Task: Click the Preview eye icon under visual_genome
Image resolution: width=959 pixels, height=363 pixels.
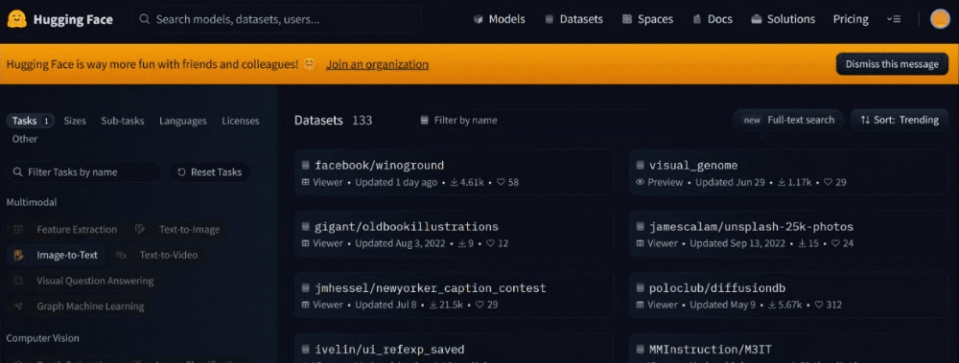Action: (x=641, y=182)
